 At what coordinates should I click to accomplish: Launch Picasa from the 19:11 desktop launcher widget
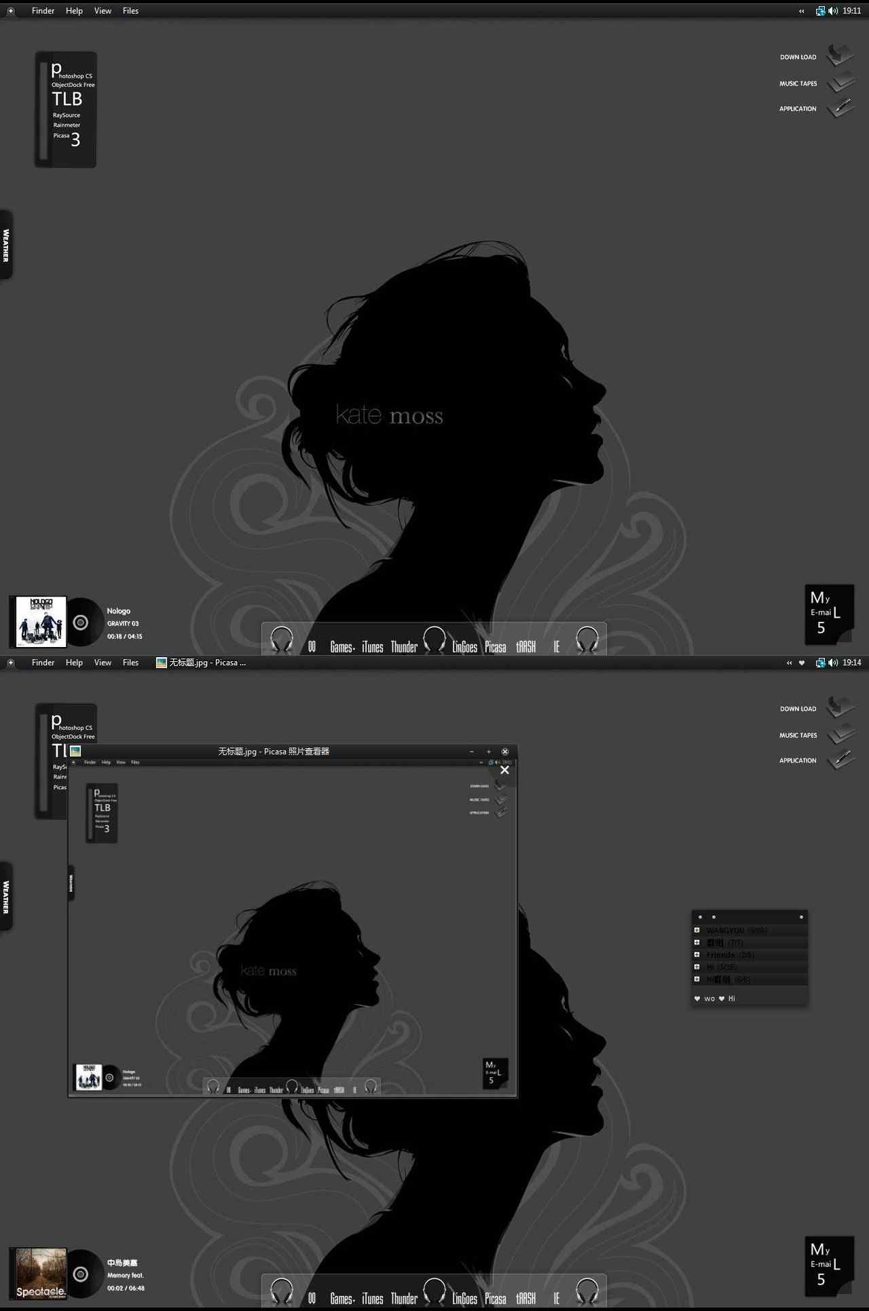click(62, 136)
